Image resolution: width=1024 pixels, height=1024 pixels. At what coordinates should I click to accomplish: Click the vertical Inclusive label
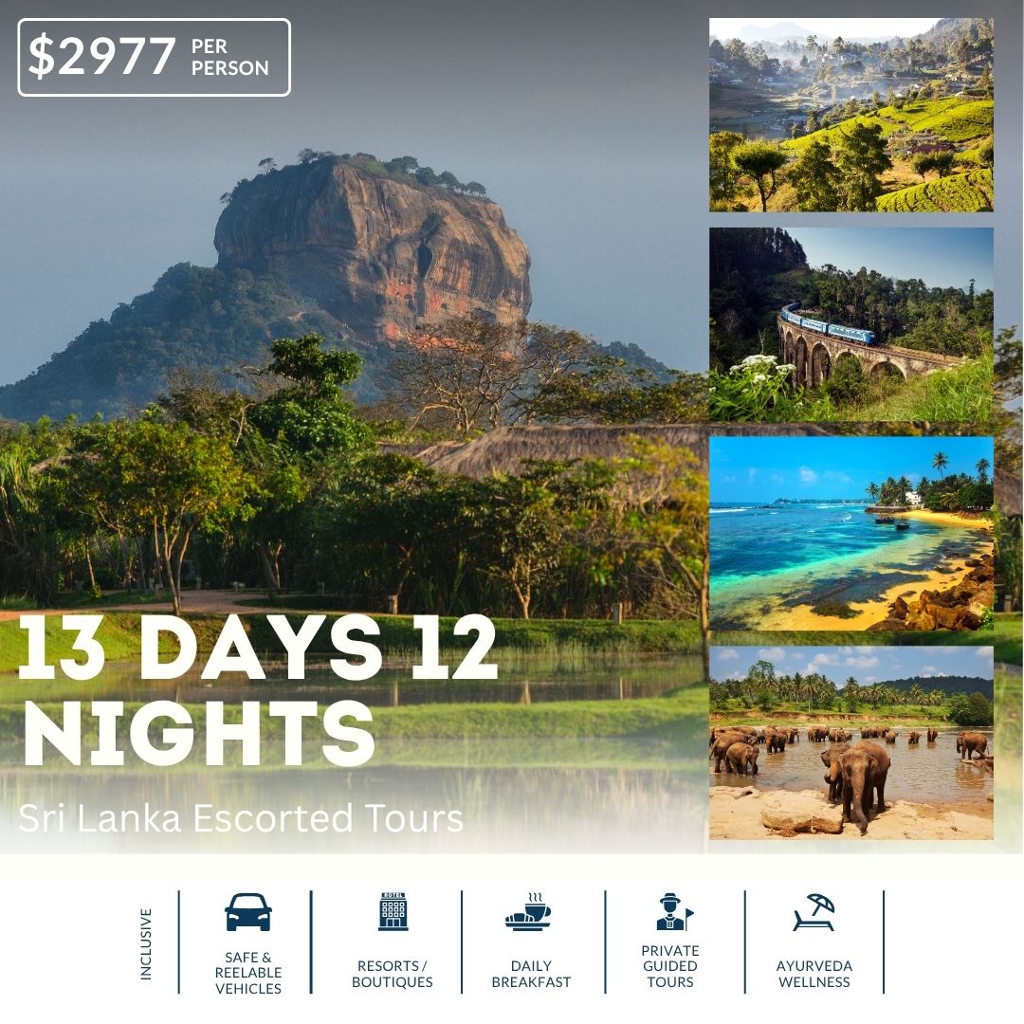(146, 943)
